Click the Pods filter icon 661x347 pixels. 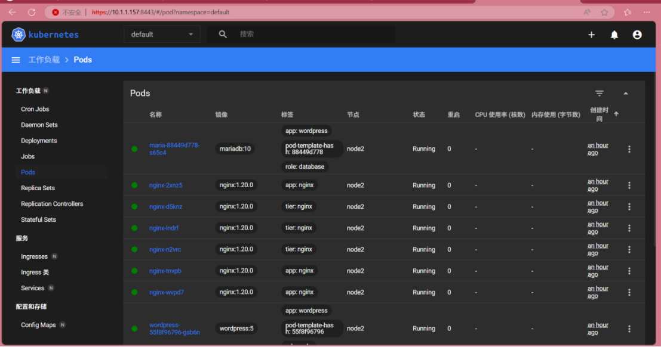(599, 93)
